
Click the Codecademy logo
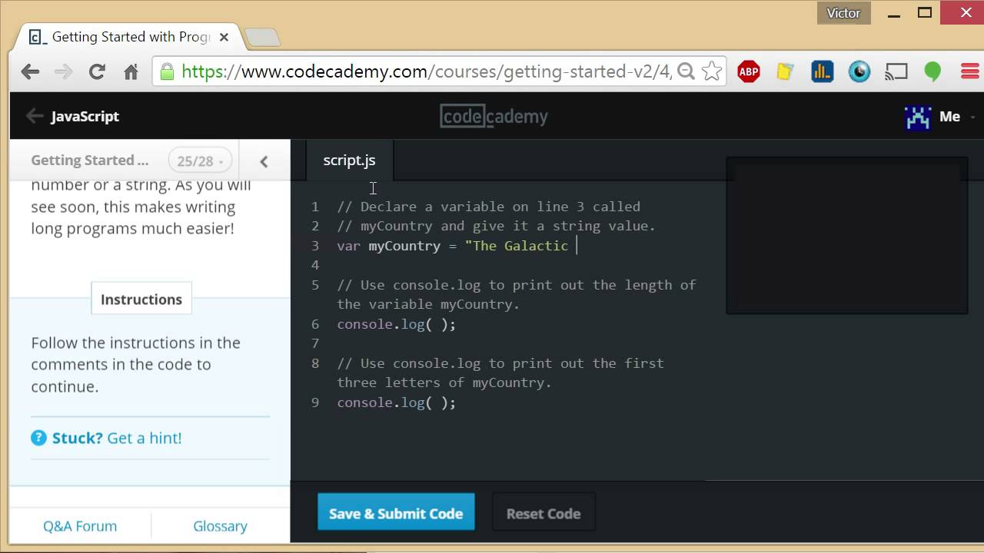click(494, 116)
